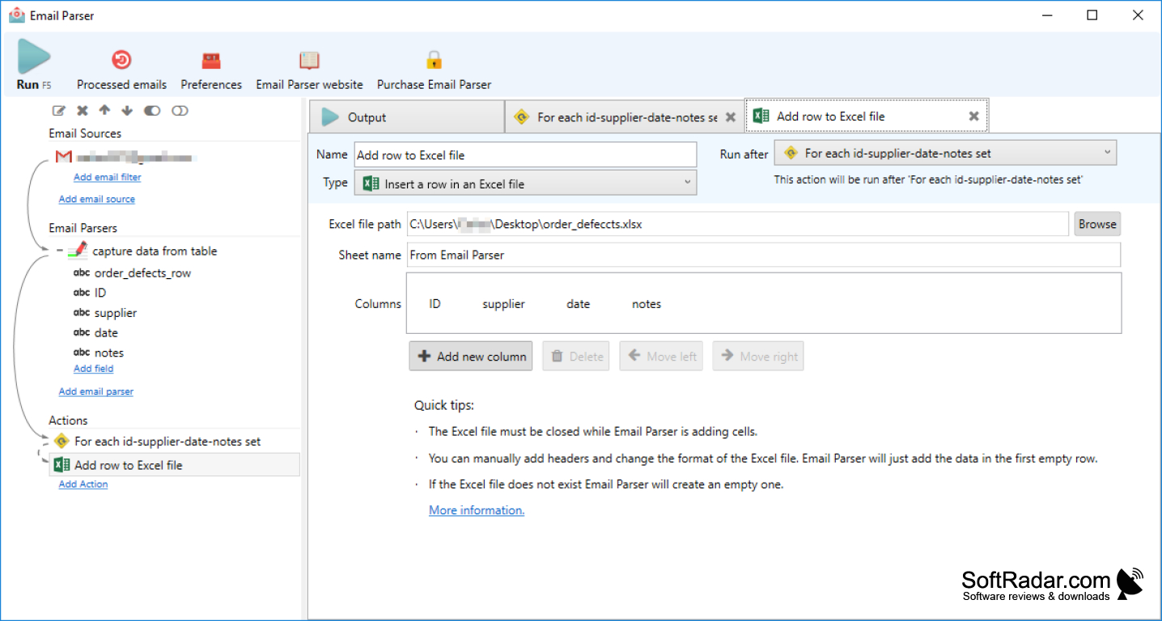Click the Move right button
Image resolution: width=1162 pixels, height=621 pixels.
758,356
